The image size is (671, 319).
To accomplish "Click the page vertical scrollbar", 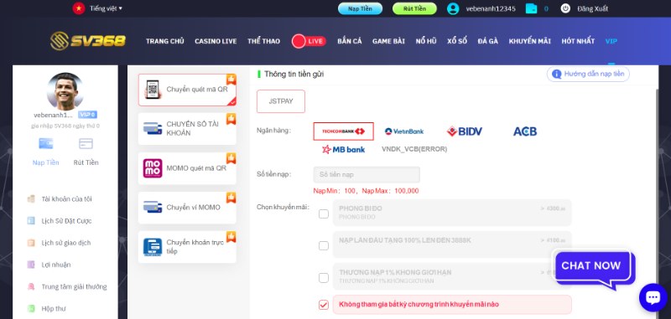I will click(x=657, y=203).
